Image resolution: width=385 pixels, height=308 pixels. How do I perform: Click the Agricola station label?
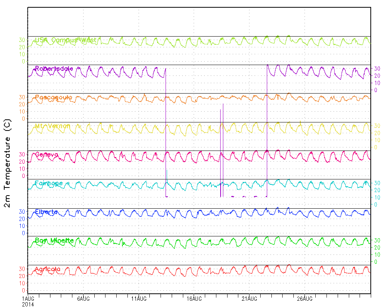tap(48, 269)
